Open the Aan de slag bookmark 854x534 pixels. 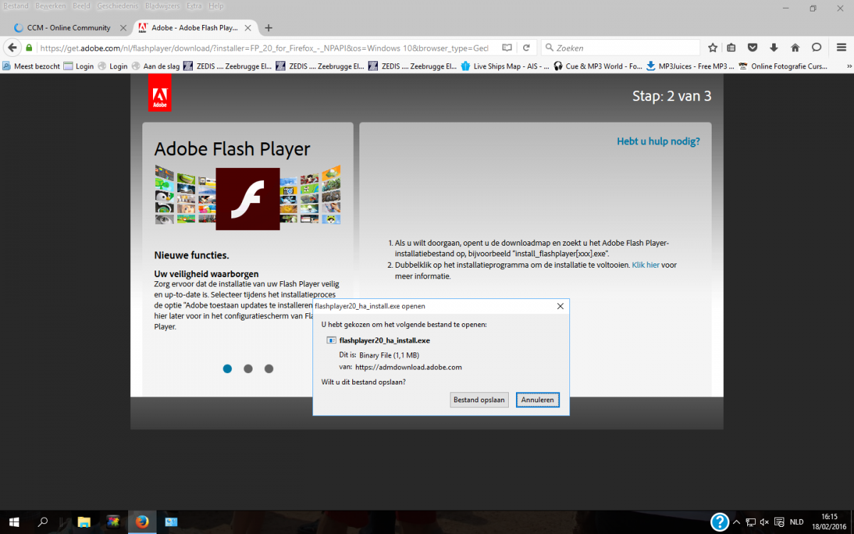157,66
